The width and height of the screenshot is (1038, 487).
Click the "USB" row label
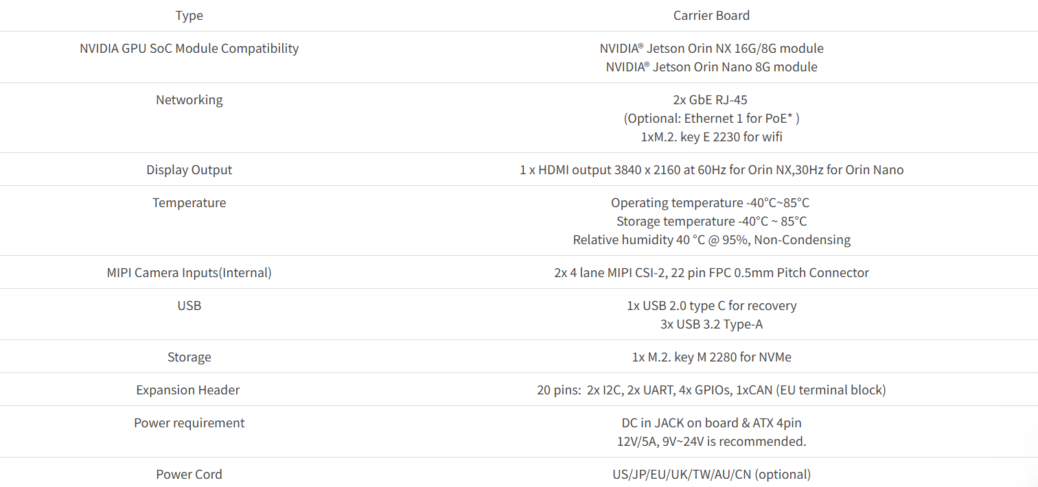click(x=189, y=306)
